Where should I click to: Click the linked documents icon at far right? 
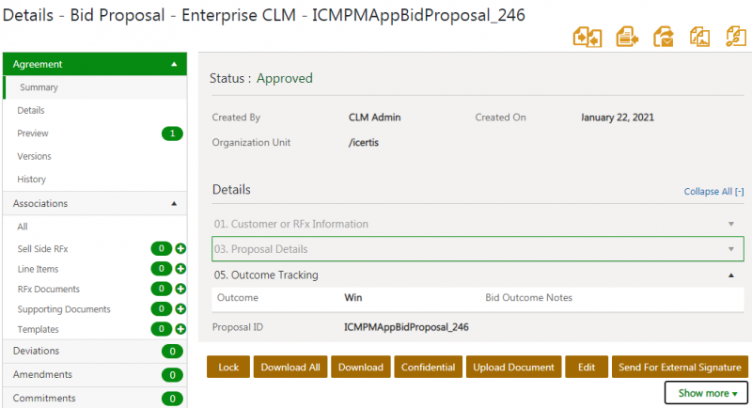point(735,37)
